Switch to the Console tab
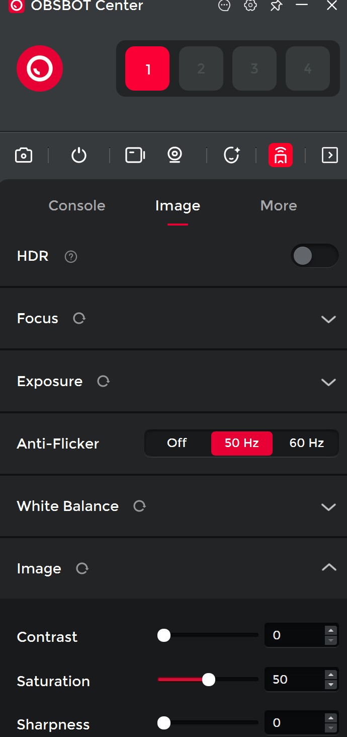The height and width of the screenshot is (737, 347). point(77,205)
